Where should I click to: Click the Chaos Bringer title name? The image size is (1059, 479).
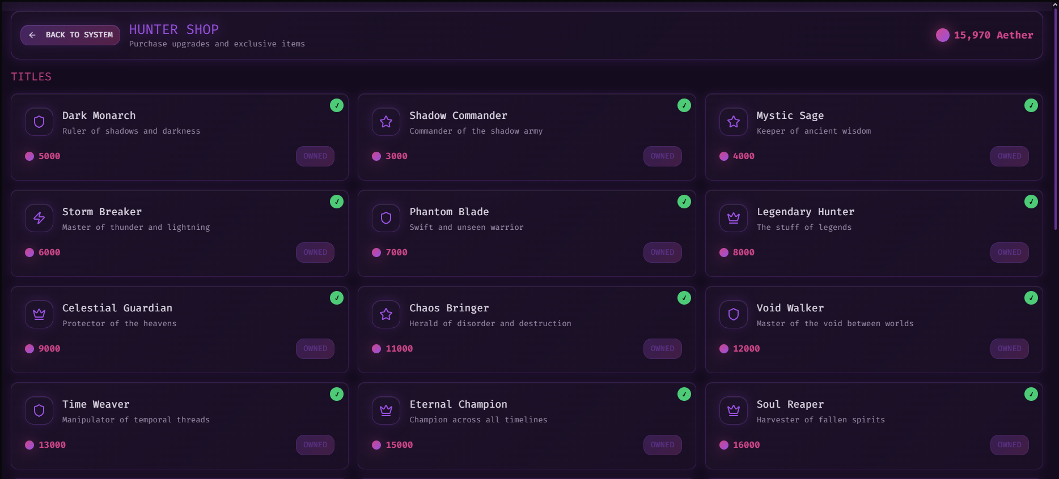[449, 308]
